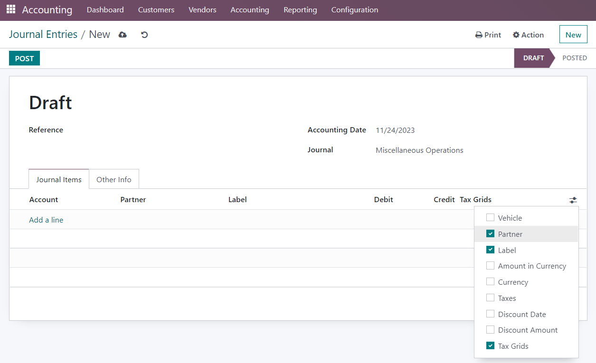Click the Print button with printer icon

(488, 35)
